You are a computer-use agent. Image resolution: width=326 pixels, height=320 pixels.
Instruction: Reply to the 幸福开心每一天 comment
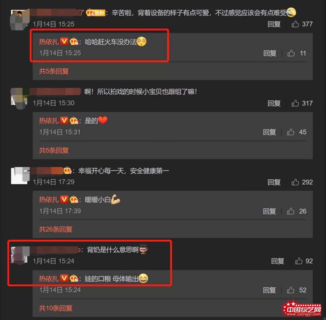click(274, 182)
